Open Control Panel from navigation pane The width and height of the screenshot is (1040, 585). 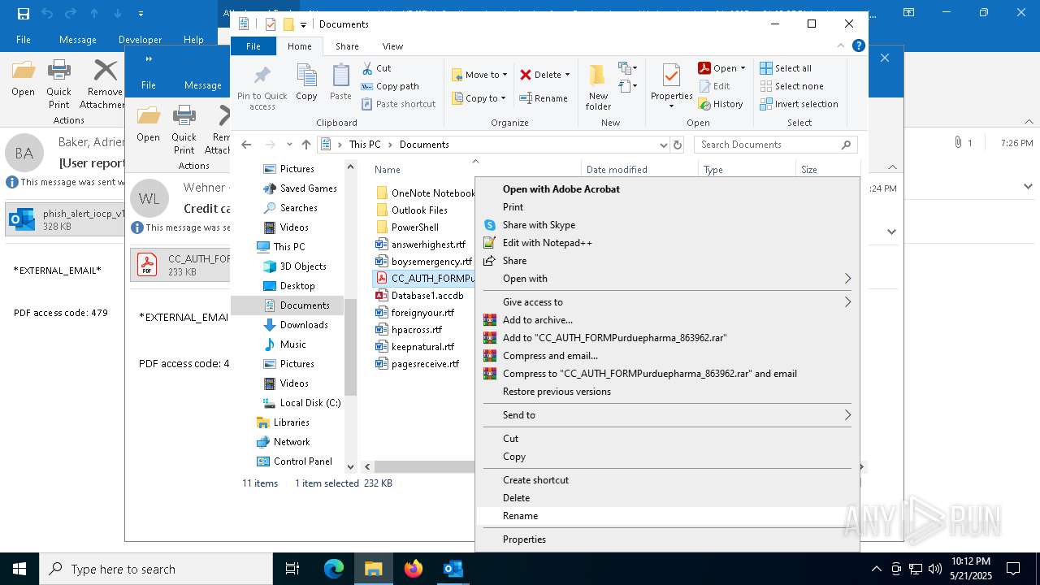(302, 461)
